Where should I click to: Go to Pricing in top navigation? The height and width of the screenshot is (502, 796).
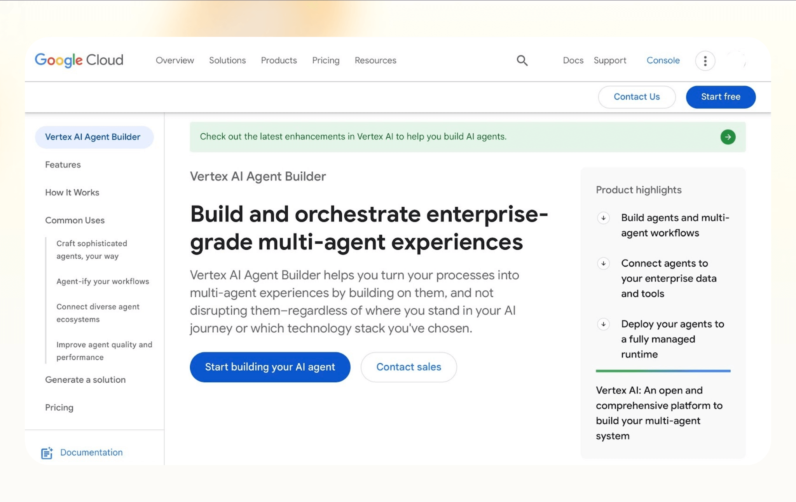point(326,61)
